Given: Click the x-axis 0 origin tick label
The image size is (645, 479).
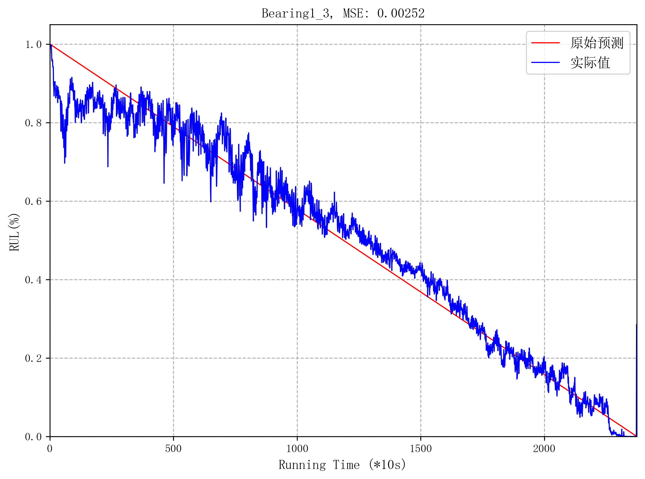Looking at the screenshot, I should [50, 449].
